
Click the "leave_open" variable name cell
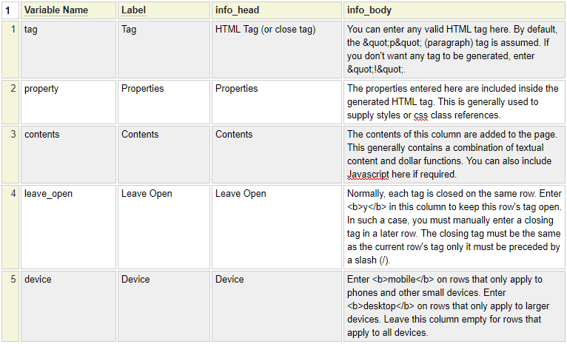point(67,227)
